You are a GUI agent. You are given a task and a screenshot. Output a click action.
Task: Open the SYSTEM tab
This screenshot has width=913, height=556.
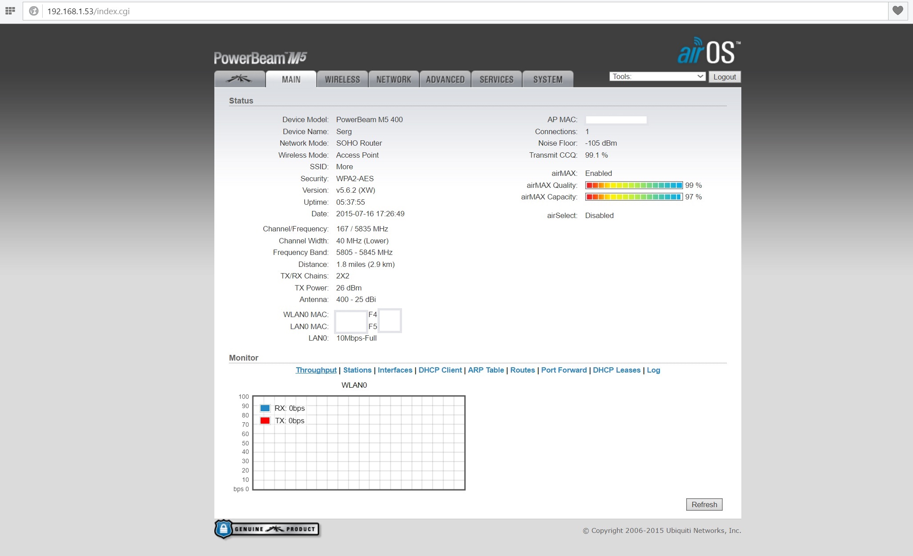point(547,79)
